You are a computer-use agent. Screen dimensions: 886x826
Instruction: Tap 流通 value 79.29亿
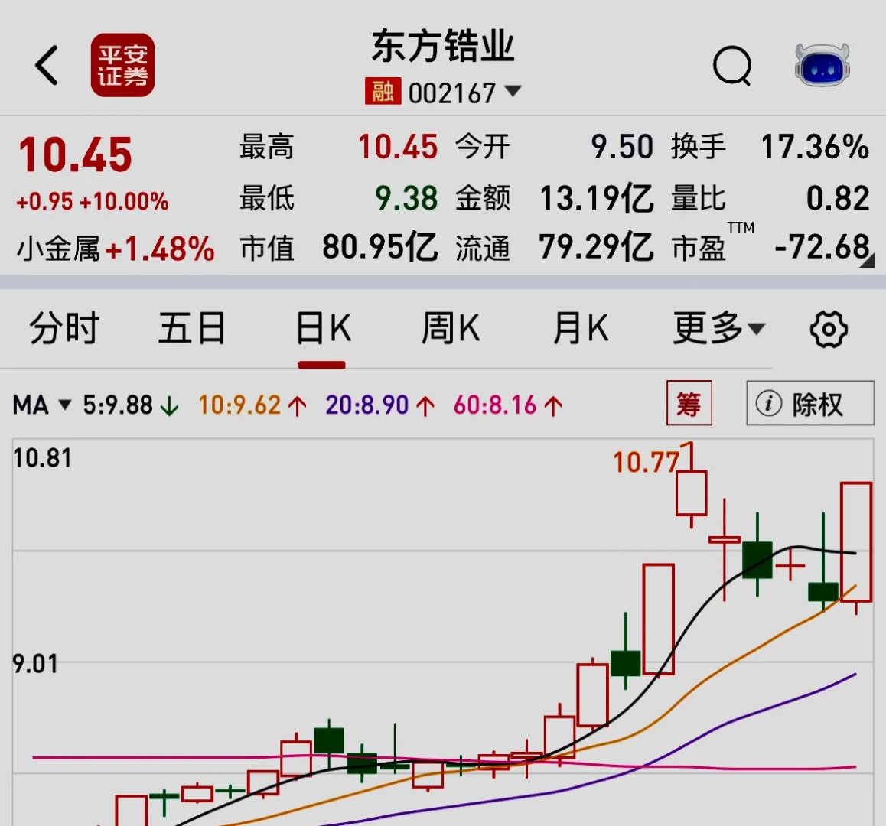pyautogui.click(x=597, y=248)
